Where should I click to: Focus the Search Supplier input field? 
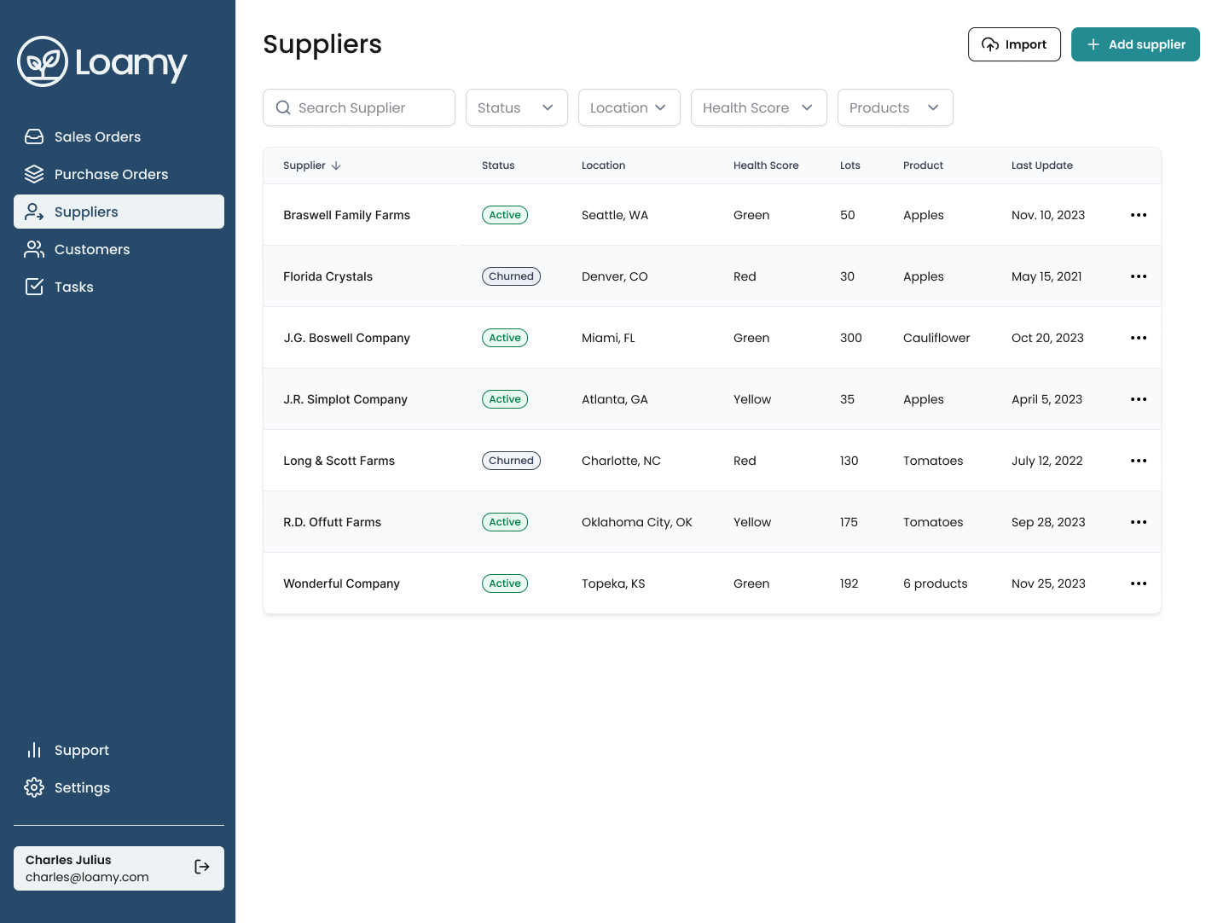(x=359, y=107)
